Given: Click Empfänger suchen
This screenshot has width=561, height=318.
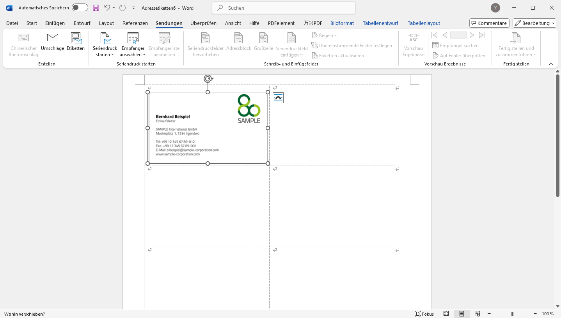Looking at the screenshot, I should pyautogui.click(x=455, y=46).
